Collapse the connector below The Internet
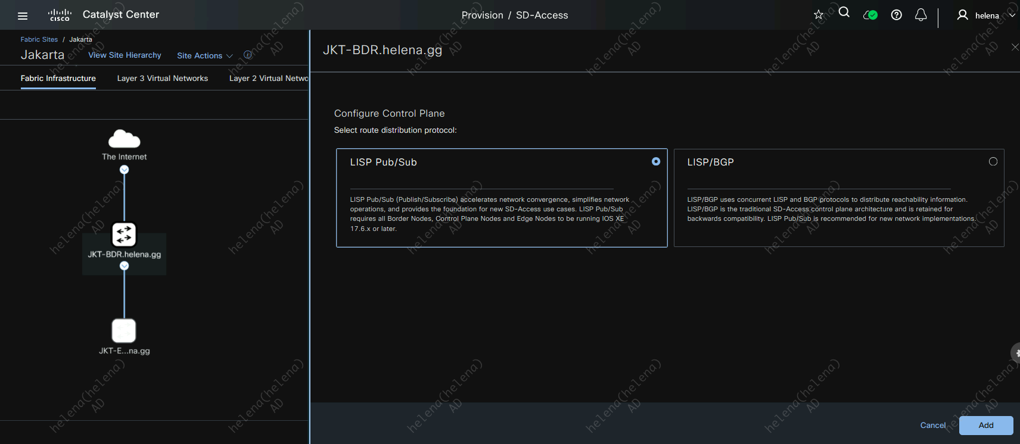This screenshot has width=1020, height=444. click(x=124, y=170)
